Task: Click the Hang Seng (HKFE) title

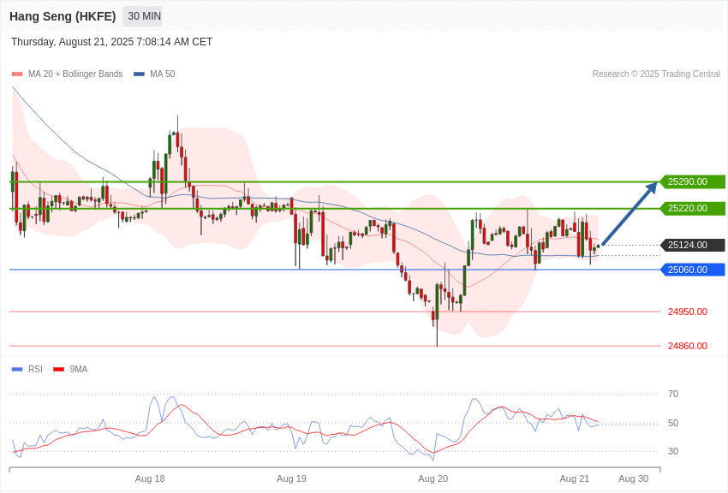Action: tap(63, 17)
